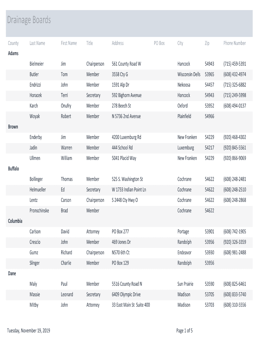259x344 pixels.
Task: Select the zip code 53930
Action: pos(209,253)
